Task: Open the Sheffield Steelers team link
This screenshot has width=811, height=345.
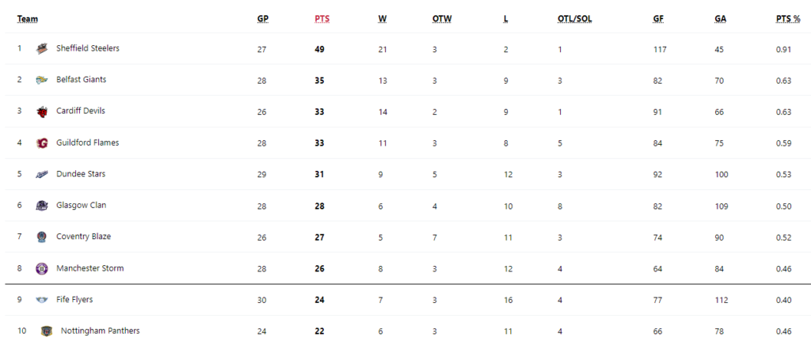Action: [x=88, y=48]
